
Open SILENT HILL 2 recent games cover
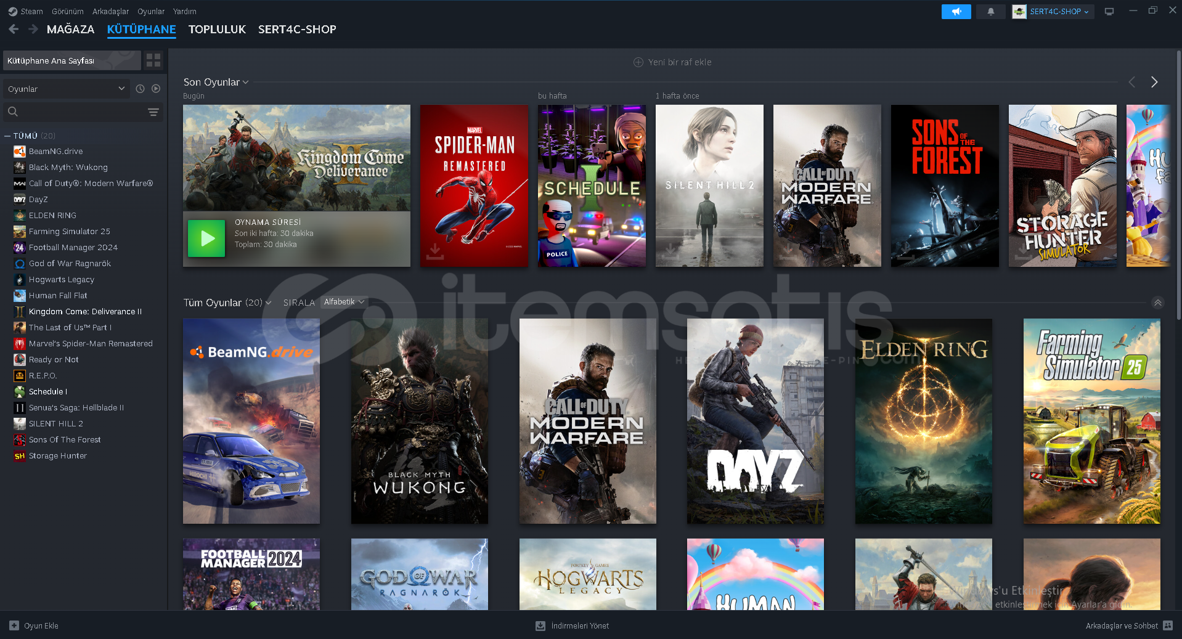pyautogui.click(x=709, y=185)
